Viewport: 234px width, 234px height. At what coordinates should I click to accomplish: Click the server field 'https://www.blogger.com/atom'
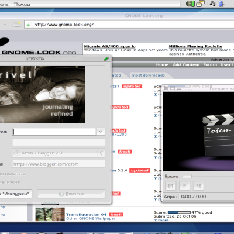point(58,164)
